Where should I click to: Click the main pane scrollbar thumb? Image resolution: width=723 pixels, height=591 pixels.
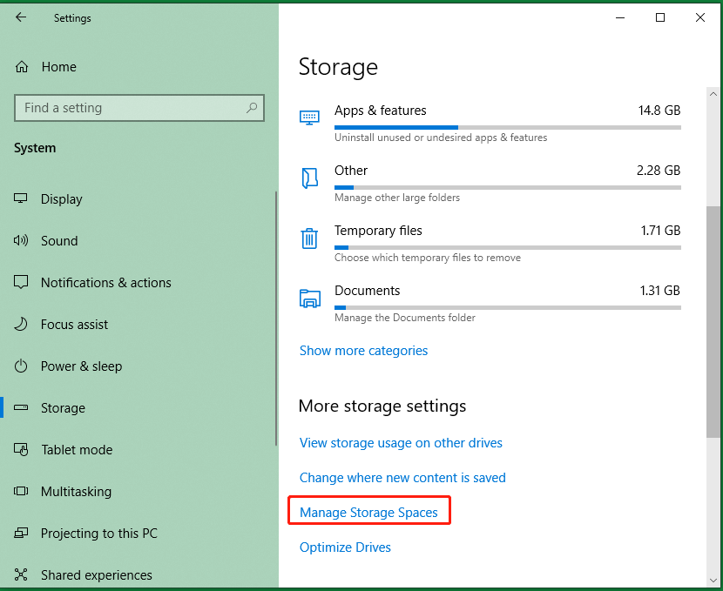coord(713,321)
